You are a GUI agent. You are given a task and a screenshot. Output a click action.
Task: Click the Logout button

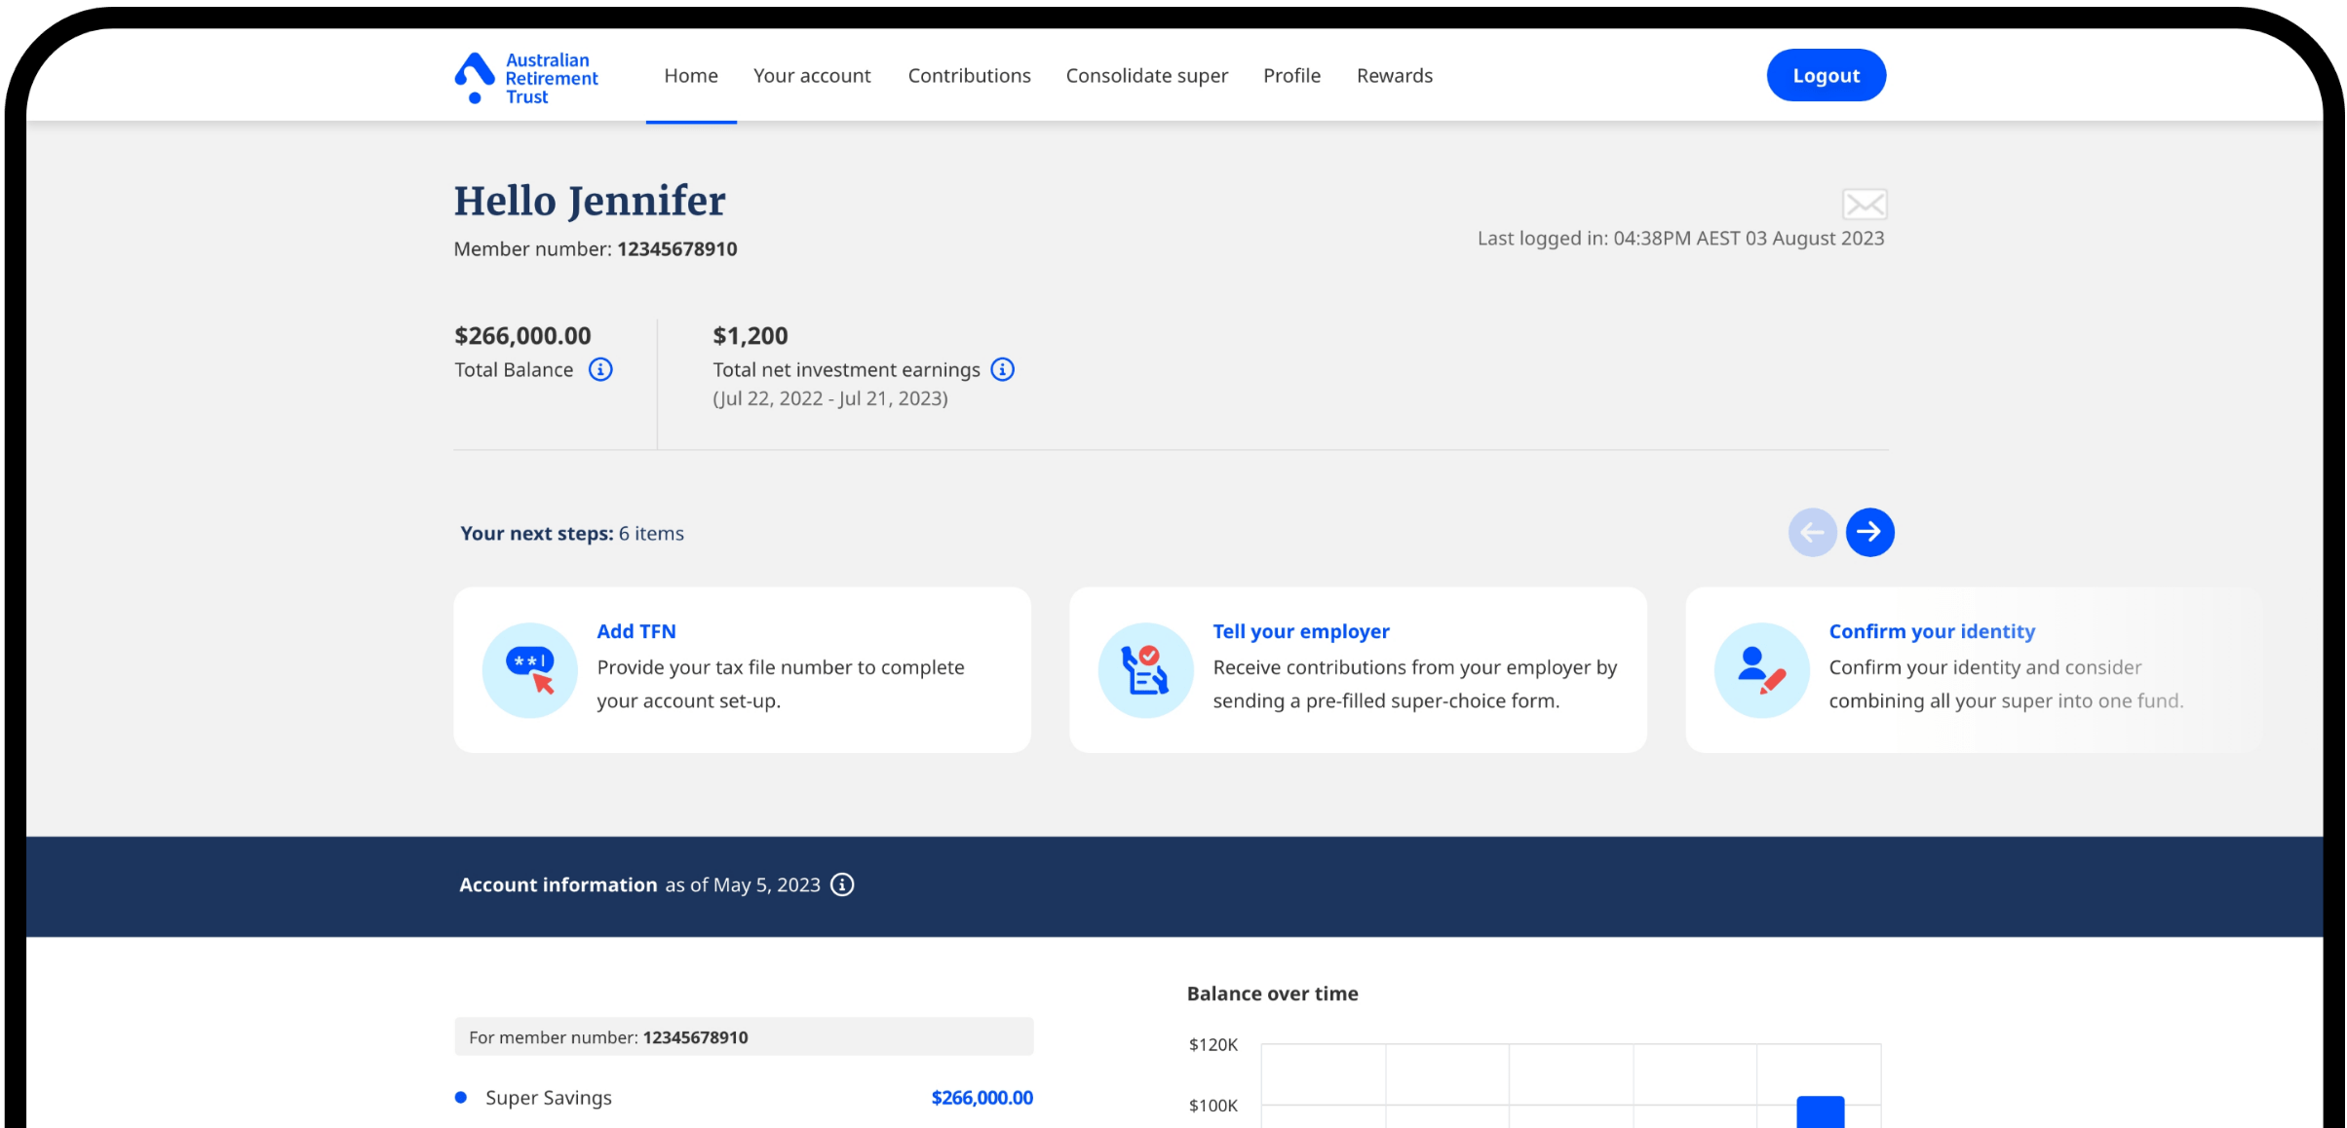coord(1825,75)
